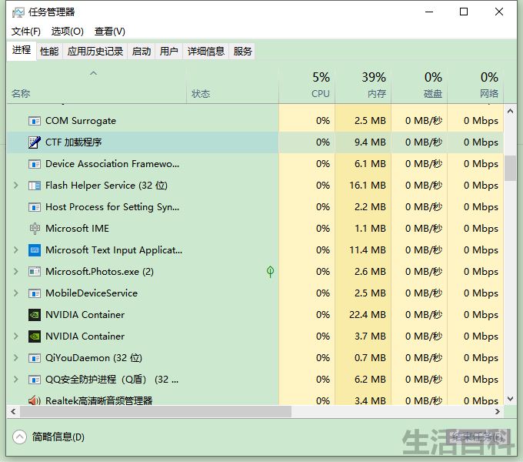Image resolution: width=523 pixels, height=462 pixels.
Task: Click the 16.1 MB memory value
Action: coord(367,186)
